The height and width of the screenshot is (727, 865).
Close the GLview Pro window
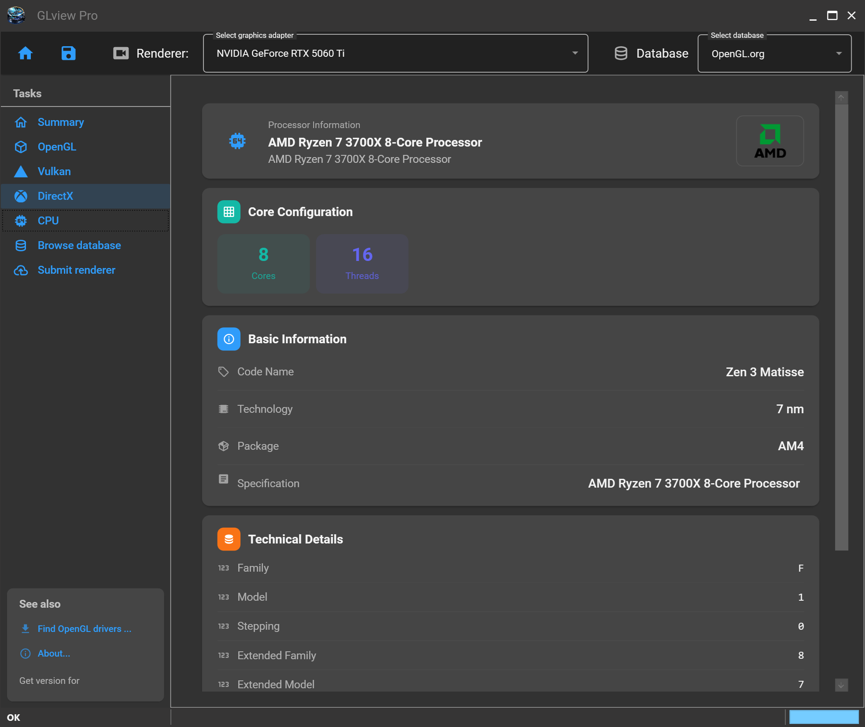click(x=851, y=16)
